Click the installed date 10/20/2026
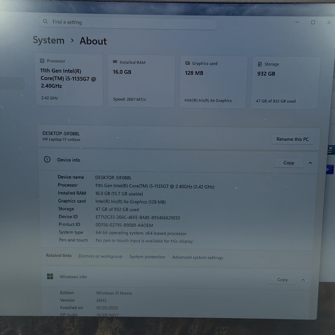335x335 pixels. tap(107, 308)
